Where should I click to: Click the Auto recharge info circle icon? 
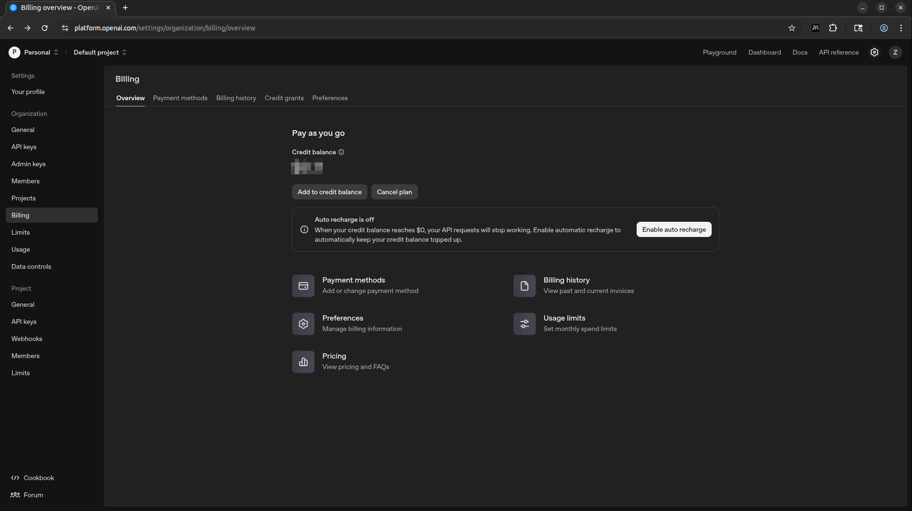304,229
